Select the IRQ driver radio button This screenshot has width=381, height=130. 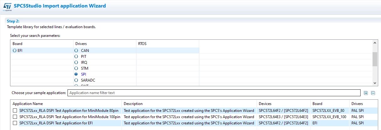tap(76, 62)
